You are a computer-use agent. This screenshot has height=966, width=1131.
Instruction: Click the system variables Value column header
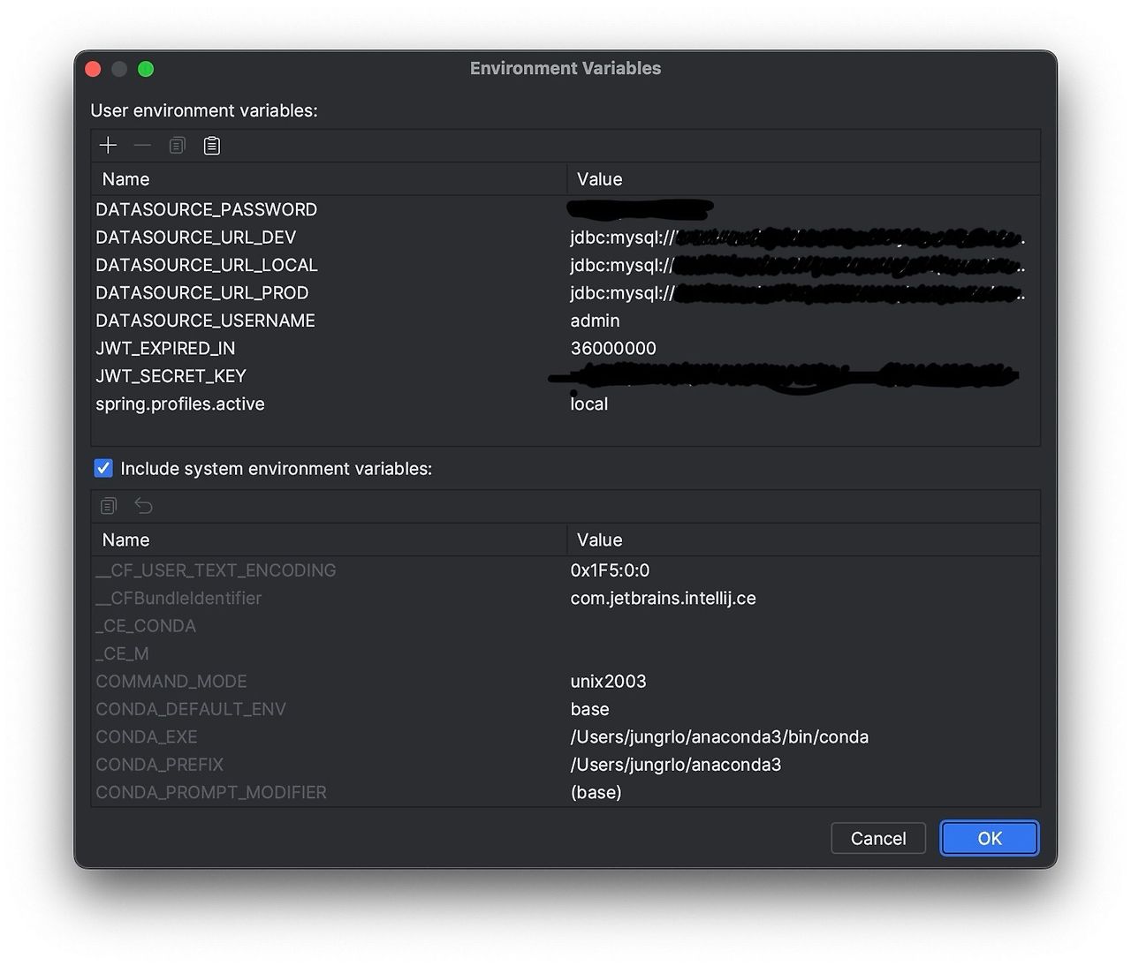tap(803, 540)
